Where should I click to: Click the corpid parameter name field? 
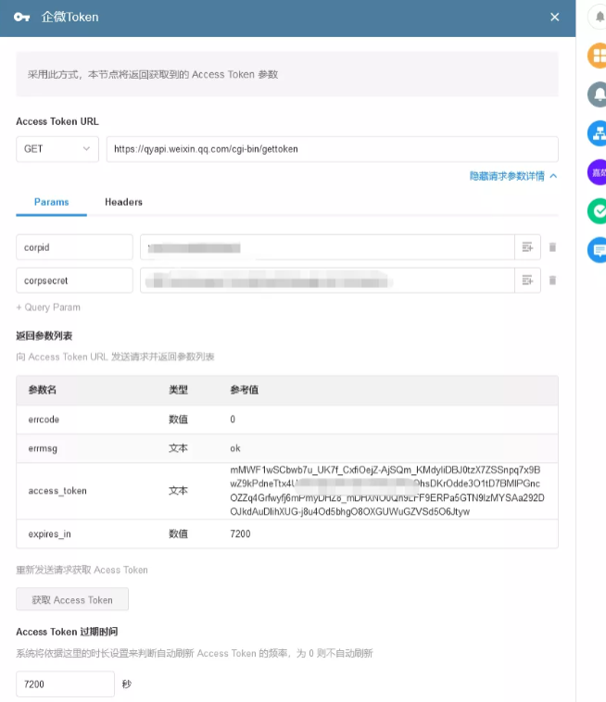tap(74, 247)
